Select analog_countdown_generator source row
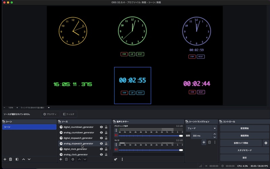Screen dimensions: 270x169 (x=84, y=132)
